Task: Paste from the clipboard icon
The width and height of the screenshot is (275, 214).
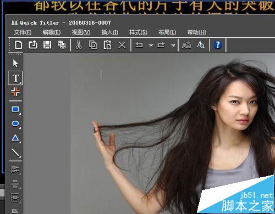Action: pos(107,45)
